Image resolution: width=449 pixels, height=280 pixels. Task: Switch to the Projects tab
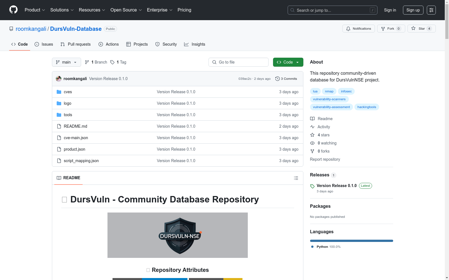click(x=137, y=44)
